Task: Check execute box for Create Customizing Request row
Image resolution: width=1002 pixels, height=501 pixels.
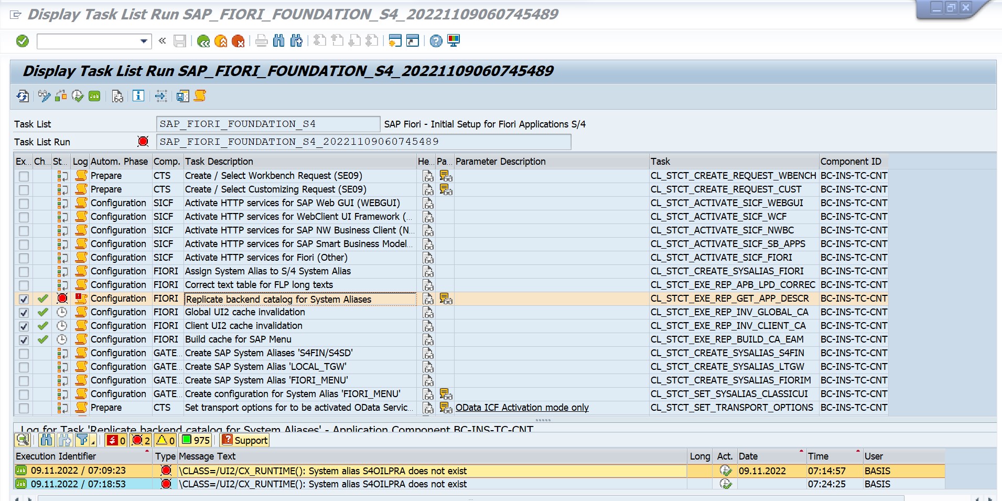Action: point(24,190)
